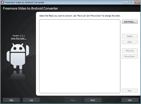Follow the 'more free tools...' link
The image size is (141, 104).
[19, 38]
